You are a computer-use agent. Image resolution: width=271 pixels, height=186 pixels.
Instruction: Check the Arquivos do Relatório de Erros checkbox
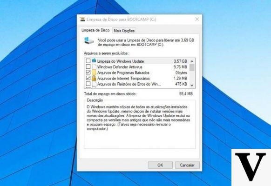(x=88, y=84)
